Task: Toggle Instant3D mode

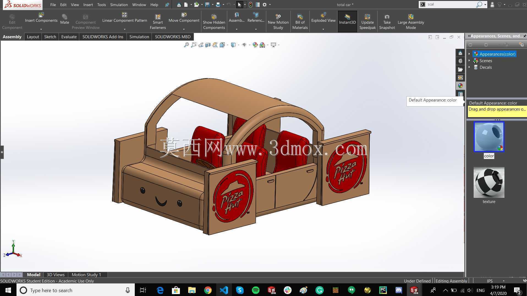Action: [347, 21]
